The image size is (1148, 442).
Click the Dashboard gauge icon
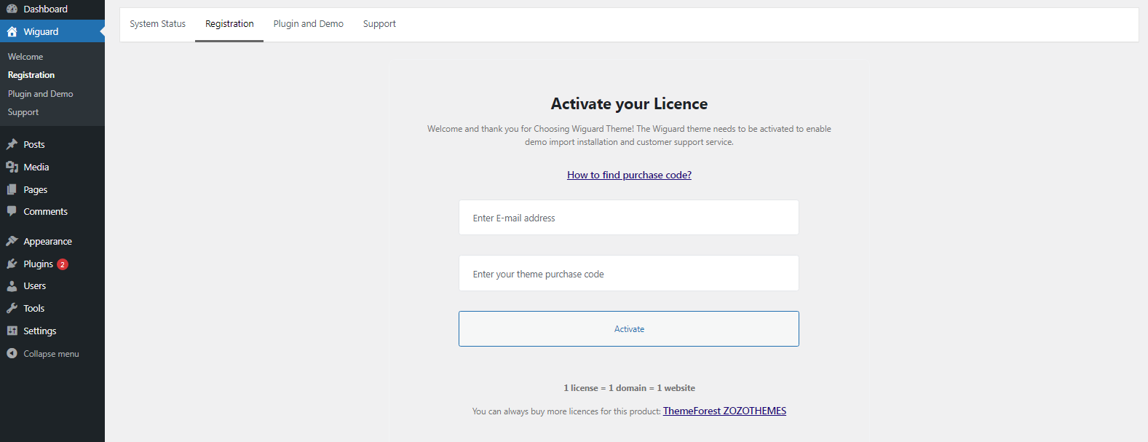pyautogui.click(x=12, y=9)
